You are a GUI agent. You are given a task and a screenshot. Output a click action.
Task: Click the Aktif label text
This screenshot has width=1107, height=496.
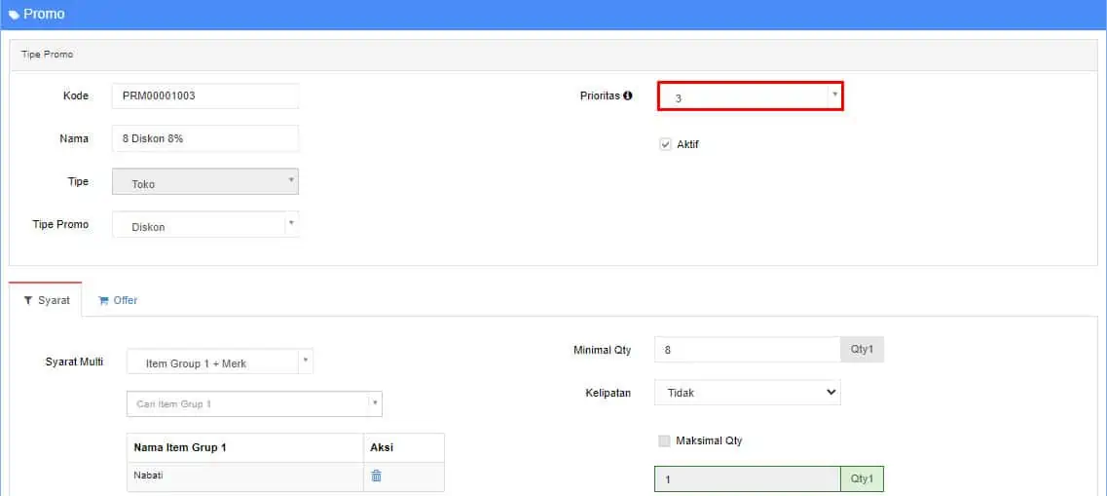[687, 144]
